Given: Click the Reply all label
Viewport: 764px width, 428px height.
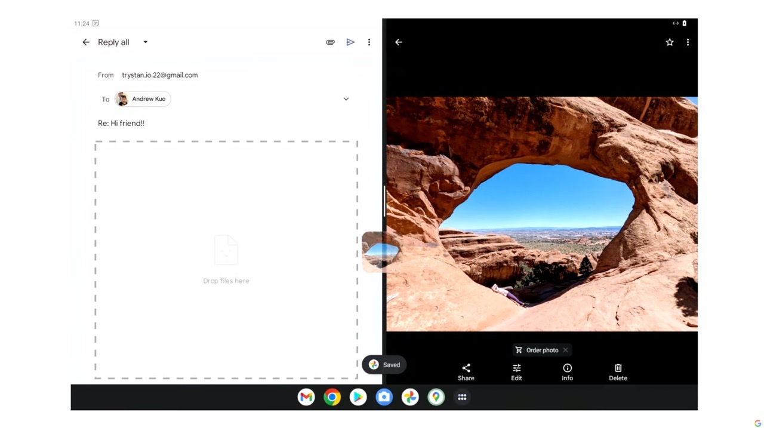Looking at the screenshot, I should (x=113, y=42).
